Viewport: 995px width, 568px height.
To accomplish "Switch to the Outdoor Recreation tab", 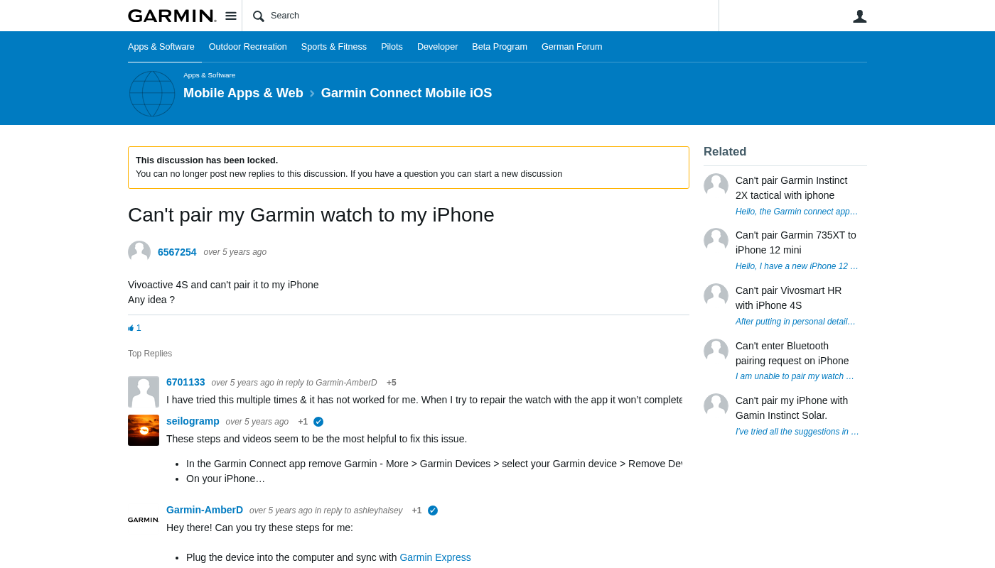I will pos(247,47).
